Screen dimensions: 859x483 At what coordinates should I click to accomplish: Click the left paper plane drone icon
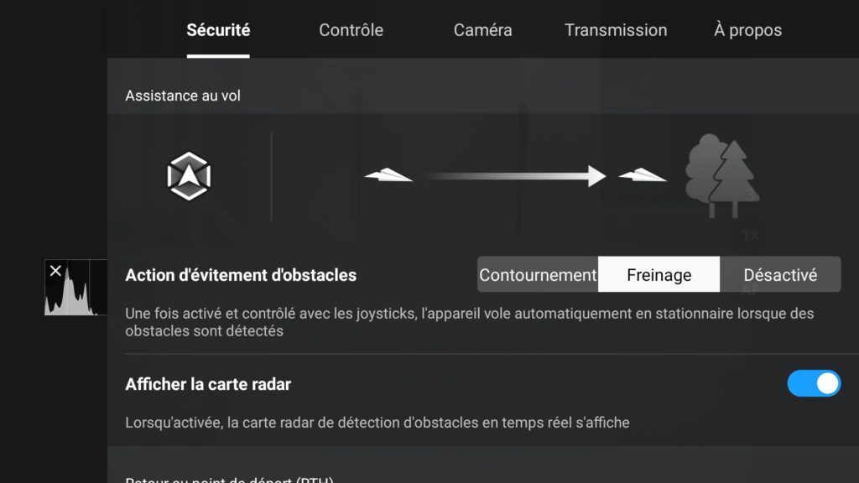point(388,174)
